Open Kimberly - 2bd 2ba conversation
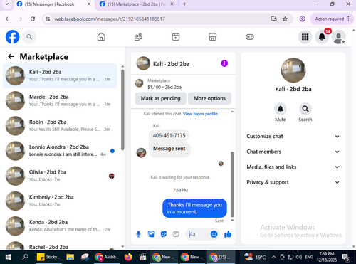 tap(60, 201)
